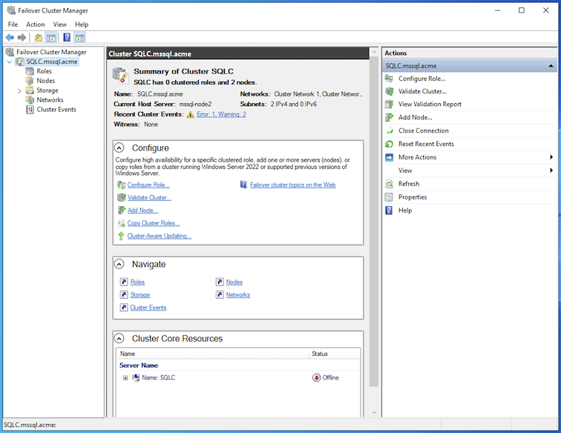Click the scroll down arrow of center pane
561x433 pixels.
[x=374, y=412]
